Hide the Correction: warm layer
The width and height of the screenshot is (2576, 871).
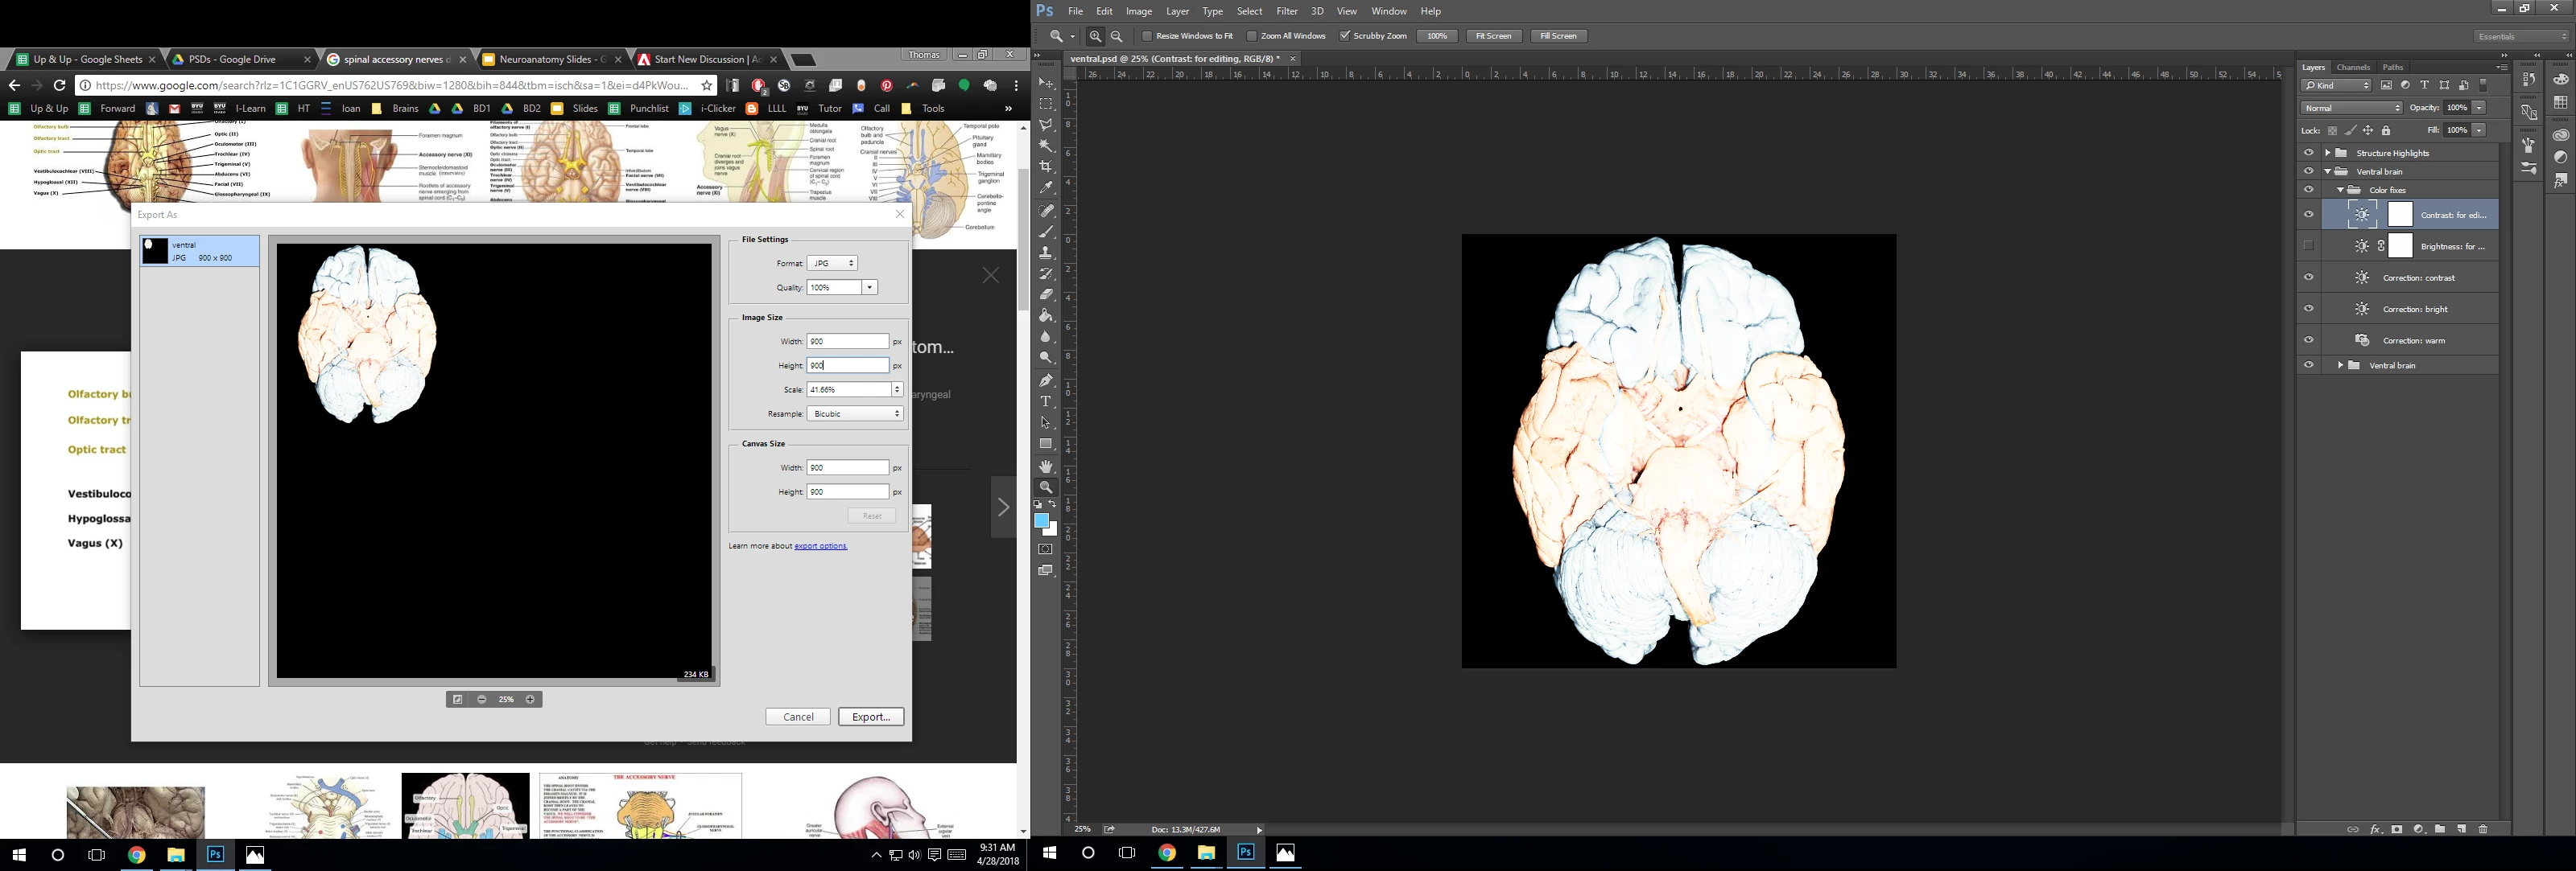[x=2308, y=339]
